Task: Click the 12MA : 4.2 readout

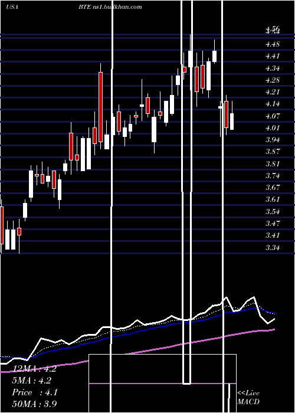Action: tap(34, 369)
